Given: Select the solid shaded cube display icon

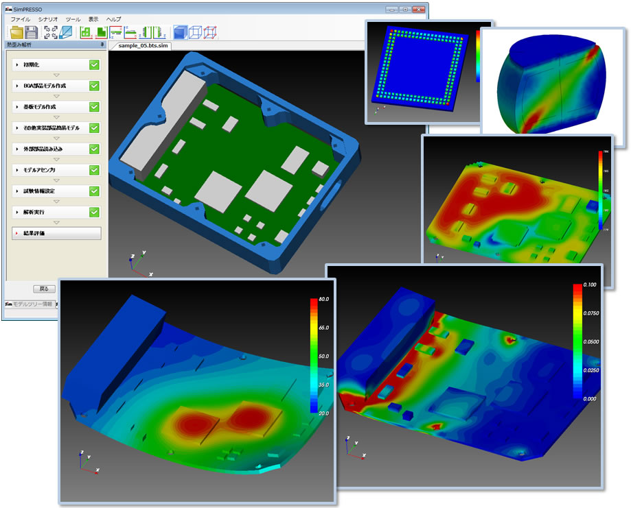Looking at the screenshot, I should [x=181, y=32].
